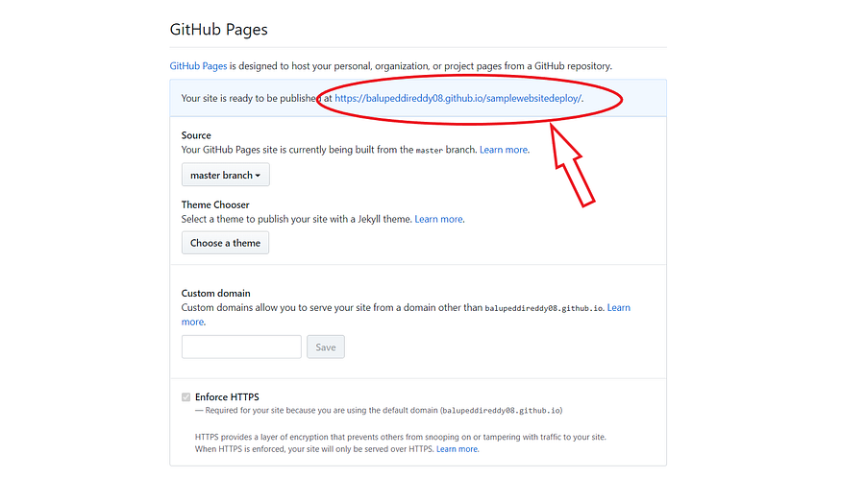Open the Learn more link for custom domains
This screenshot has height=478, width=841.
pyautogui.click(x=618, y=307)
